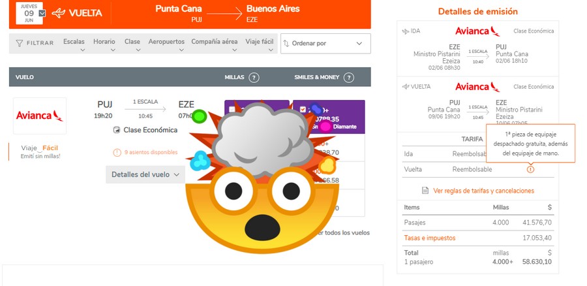Viewport: 587px width, 286px height.
Task: Open the Tasas e impuestos link
Action: coord(430,238)
